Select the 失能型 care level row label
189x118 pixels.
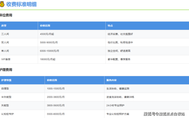[x=5, y=105]
